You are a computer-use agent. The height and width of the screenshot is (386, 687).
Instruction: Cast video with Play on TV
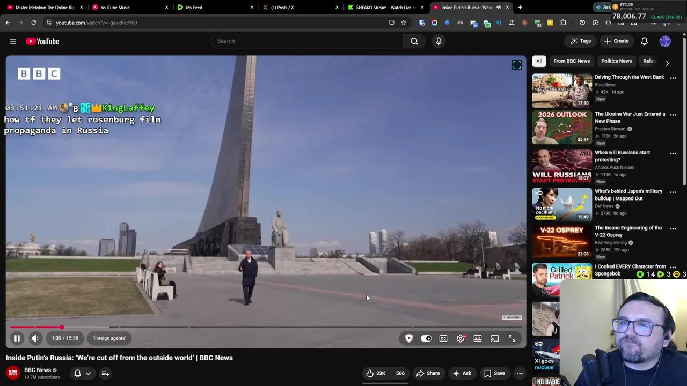coord(495,338)
